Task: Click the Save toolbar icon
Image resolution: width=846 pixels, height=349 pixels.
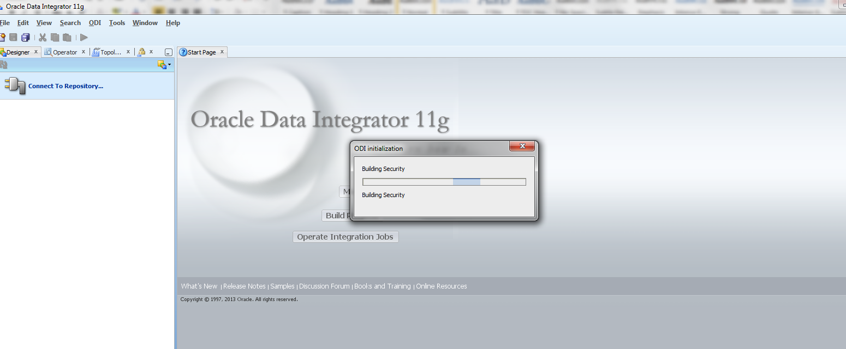Action: click(13, 37)
